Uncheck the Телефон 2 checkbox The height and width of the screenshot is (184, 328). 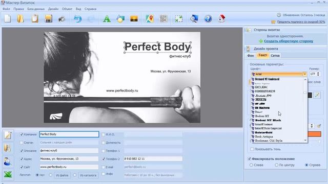click(x=104, y=159)
